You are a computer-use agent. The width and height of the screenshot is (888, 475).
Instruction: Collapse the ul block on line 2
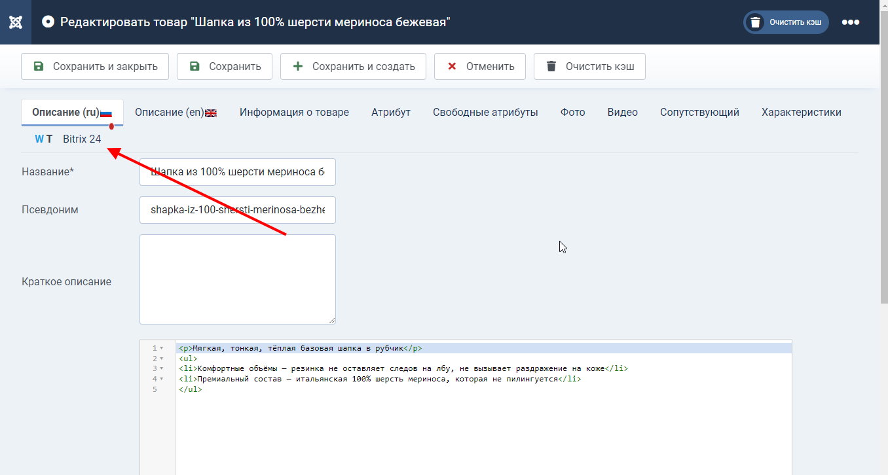[x=162, y=359]
